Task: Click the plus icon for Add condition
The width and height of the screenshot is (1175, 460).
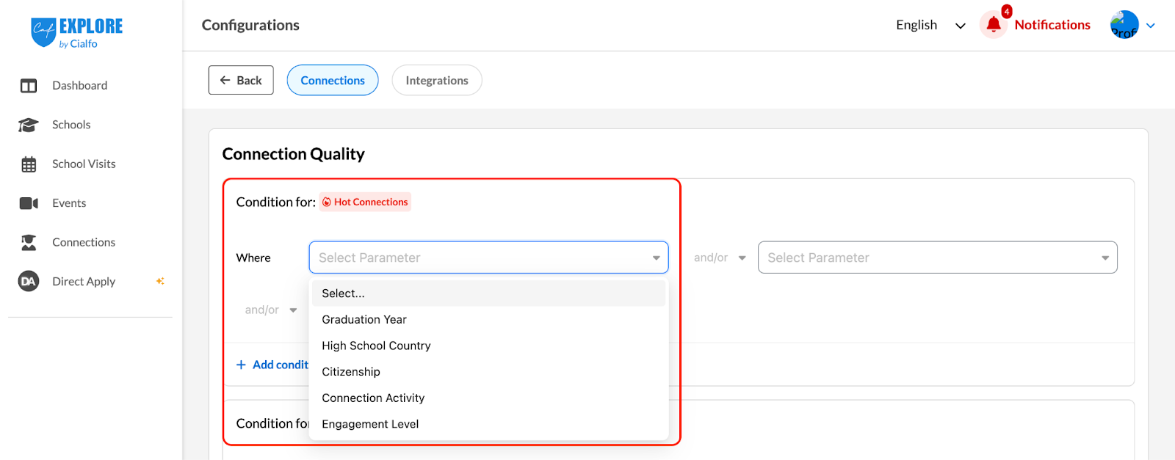Action: click(241, 365)
